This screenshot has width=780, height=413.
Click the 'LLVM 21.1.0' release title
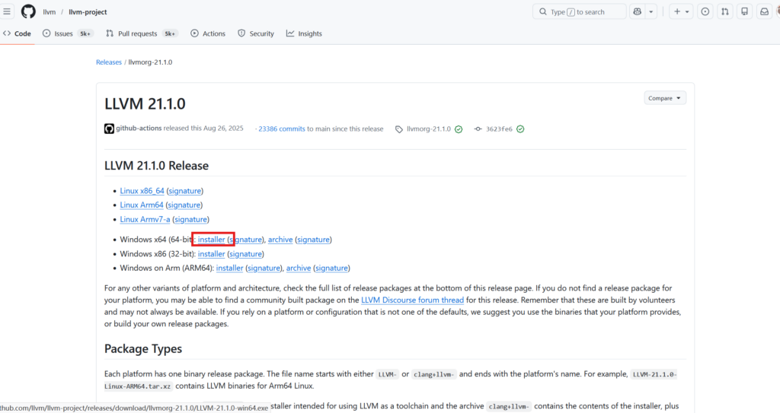tap(145, 104)
